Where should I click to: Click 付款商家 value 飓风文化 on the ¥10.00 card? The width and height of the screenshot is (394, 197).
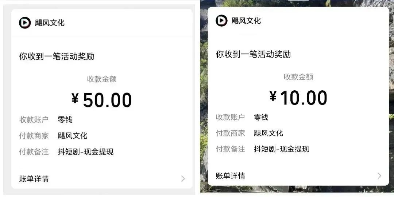(269, 133)
